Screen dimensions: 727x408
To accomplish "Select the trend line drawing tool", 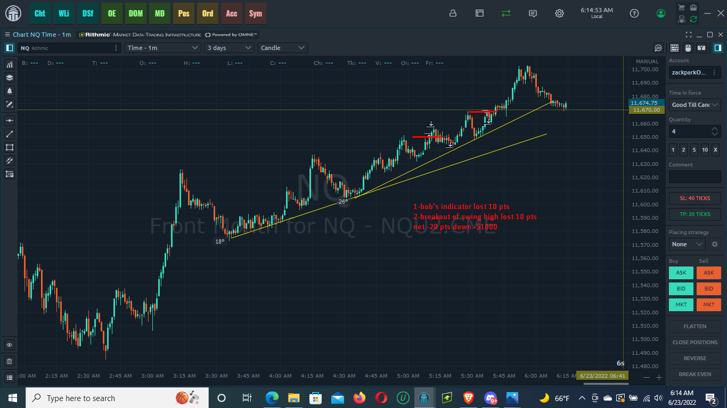I will (x=10, y=134).
